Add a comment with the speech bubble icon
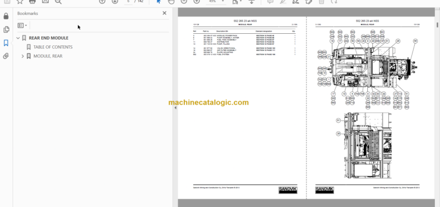The height and width of the screenshot is (207, 440). [x=270, y=2]
